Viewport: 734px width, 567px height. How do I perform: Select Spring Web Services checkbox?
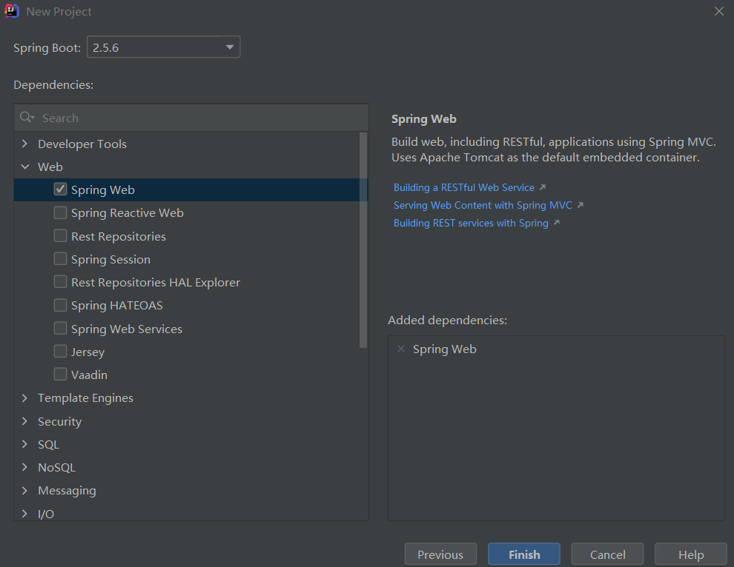coord(60,328)
